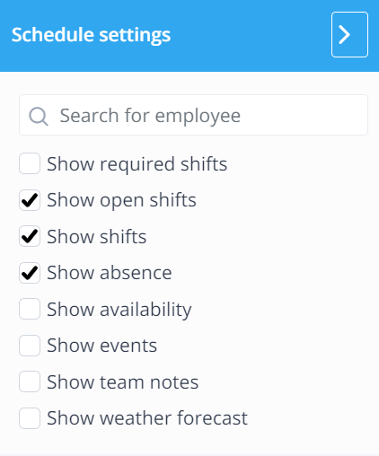The height and width of the screenshot is (456, 379).
Task: Click the "Show team notes" label text
Action: (123, 381)
